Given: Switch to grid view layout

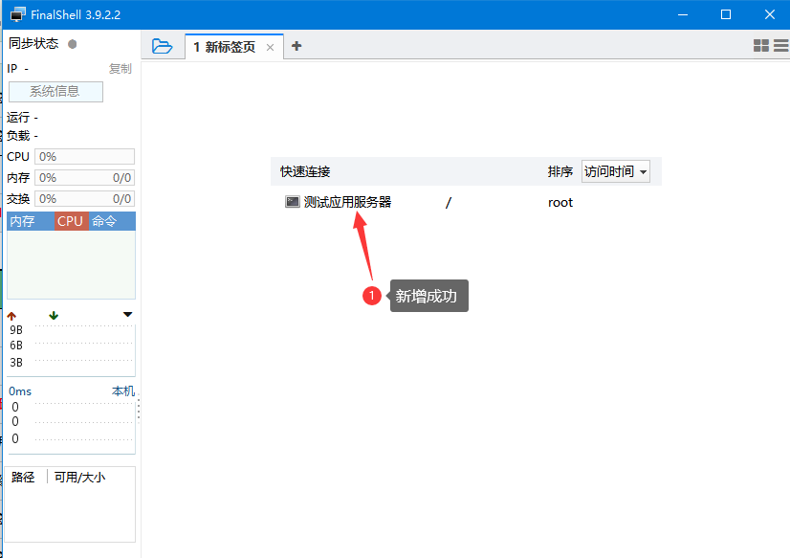Looking at the screenshot, I should 760,45.
